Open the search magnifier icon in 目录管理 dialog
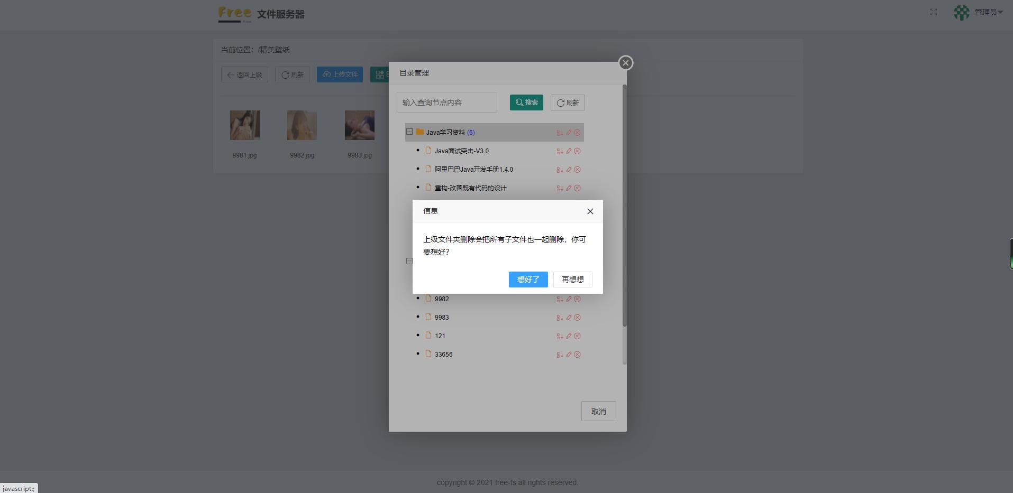 (x=519, y=103)
